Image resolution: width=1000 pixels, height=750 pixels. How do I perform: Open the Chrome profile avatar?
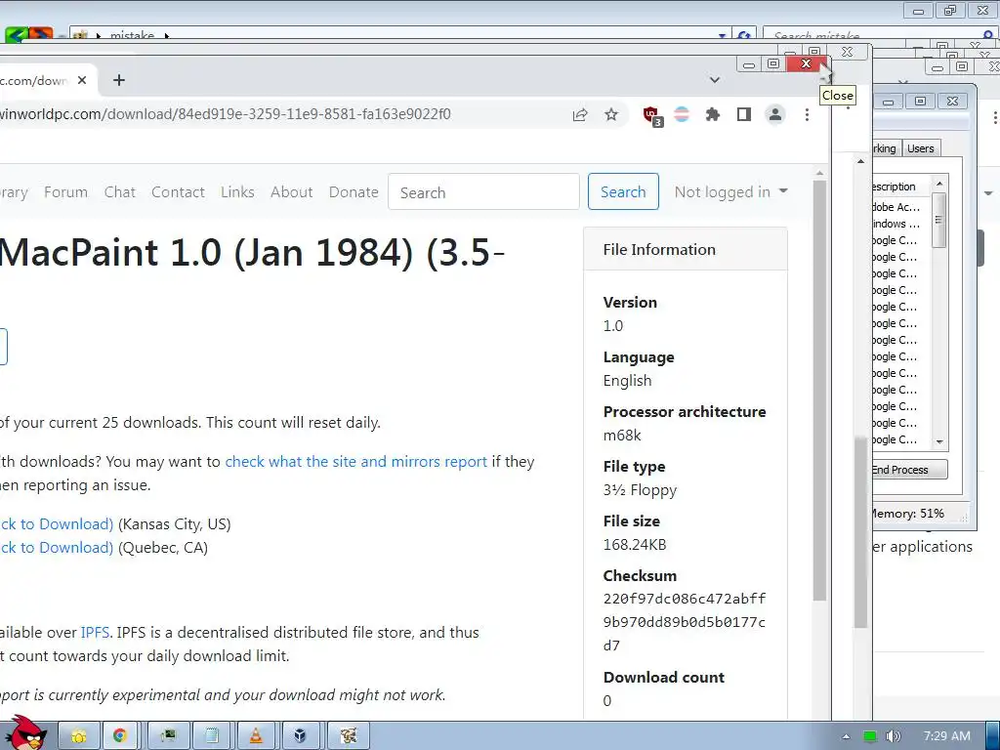(x=774, y=115)
